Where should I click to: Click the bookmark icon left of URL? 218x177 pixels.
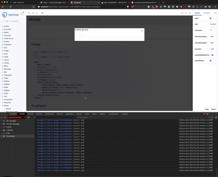tap(34, 7)
